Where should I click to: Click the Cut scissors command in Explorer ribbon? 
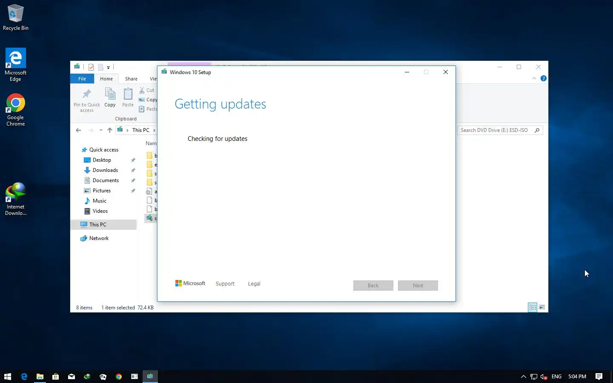(147, 90)
